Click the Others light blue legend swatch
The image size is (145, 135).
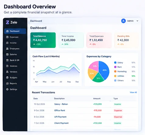(x=115, y=80)
